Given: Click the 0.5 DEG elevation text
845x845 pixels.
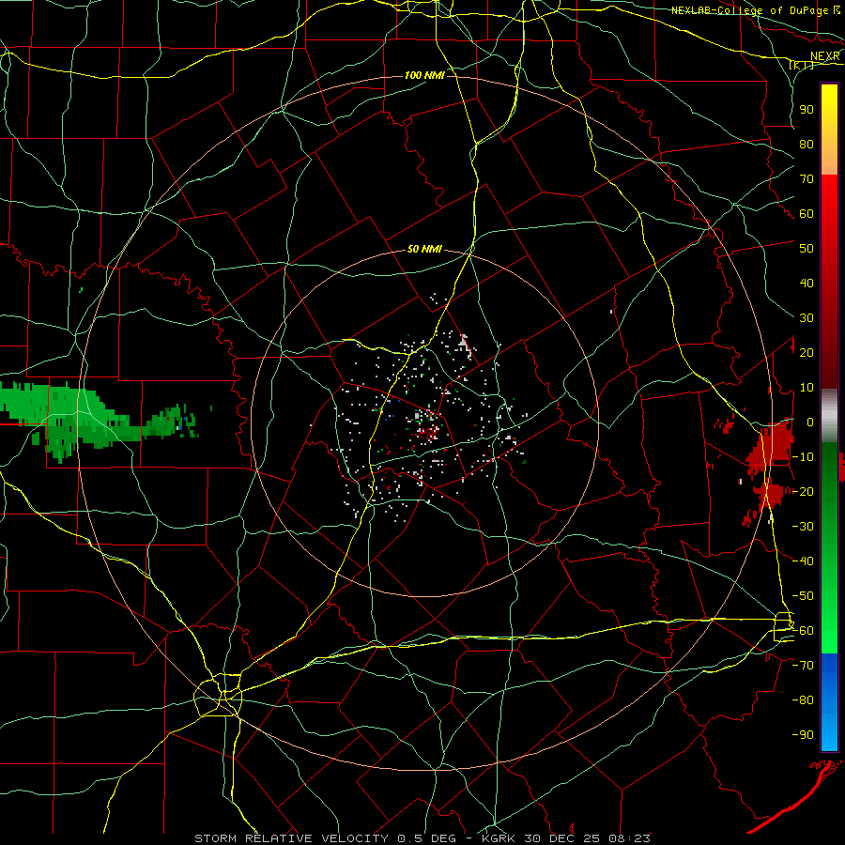Looking at the screenshot, I should point(426,838).
